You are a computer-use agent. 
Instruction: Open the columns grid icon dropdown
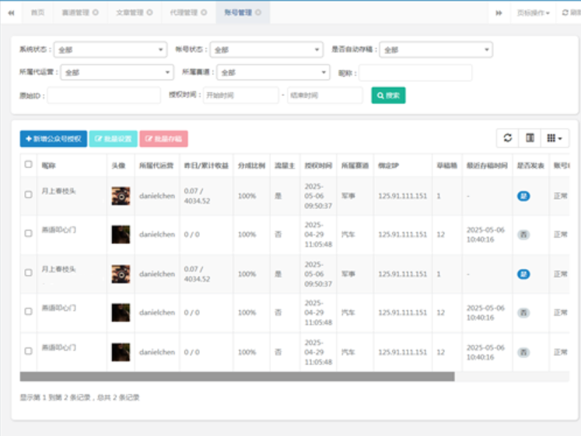(555, 138)
